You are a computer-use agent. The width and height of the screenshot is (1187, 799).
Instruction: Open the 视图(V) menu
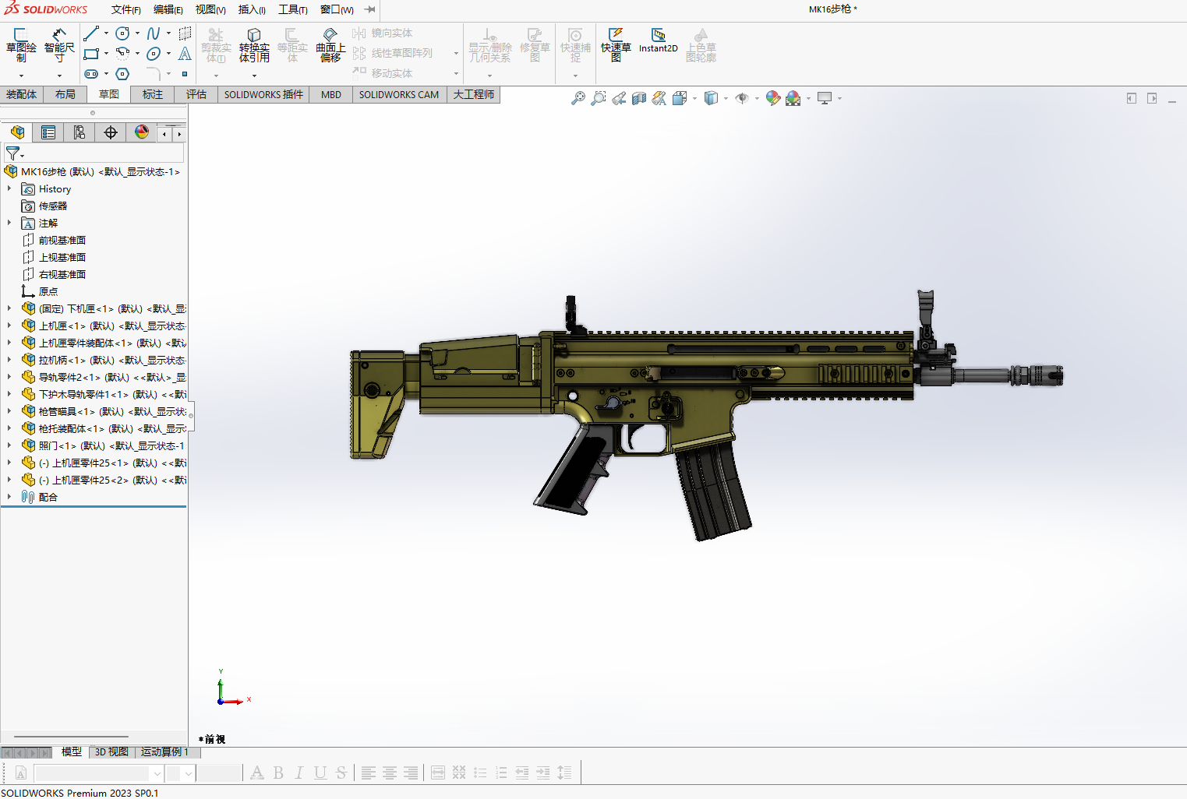[x=210, y=9]
